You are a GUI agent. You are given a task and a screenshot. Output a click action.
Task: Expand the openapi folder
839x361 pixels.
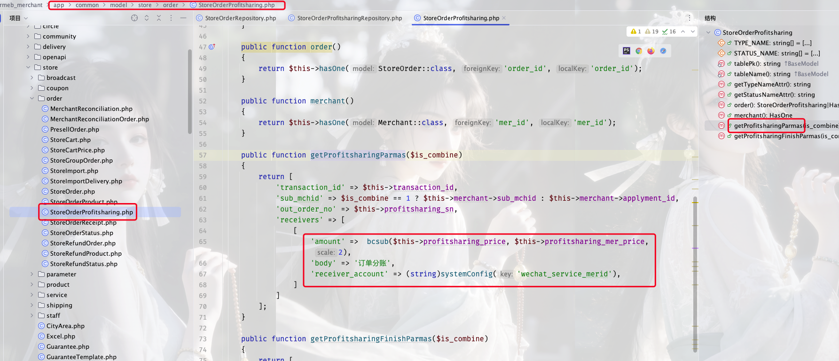click(x=28, y=57)
